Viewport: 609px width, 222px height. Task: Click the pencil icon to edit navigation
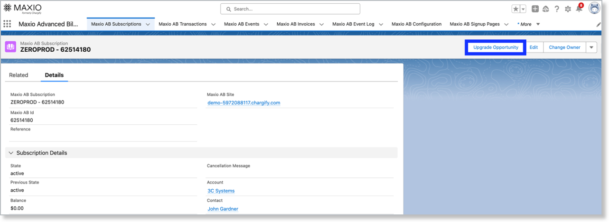coord(599,25)
